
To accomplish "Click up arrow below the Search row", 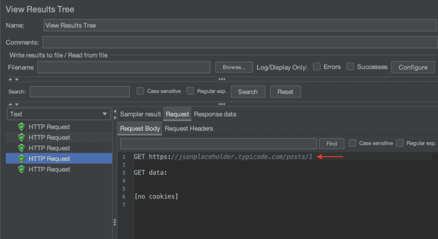I will (10, 104).
